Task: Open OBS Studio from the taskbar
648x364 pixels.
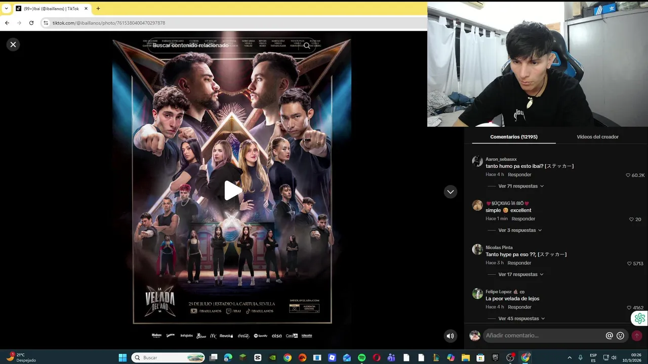Action: [510, 357]
